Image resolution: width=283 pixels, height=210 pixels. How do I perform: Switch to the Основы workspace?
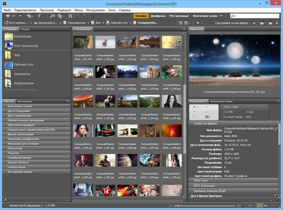pyautogui.click(x=141, y=15)
